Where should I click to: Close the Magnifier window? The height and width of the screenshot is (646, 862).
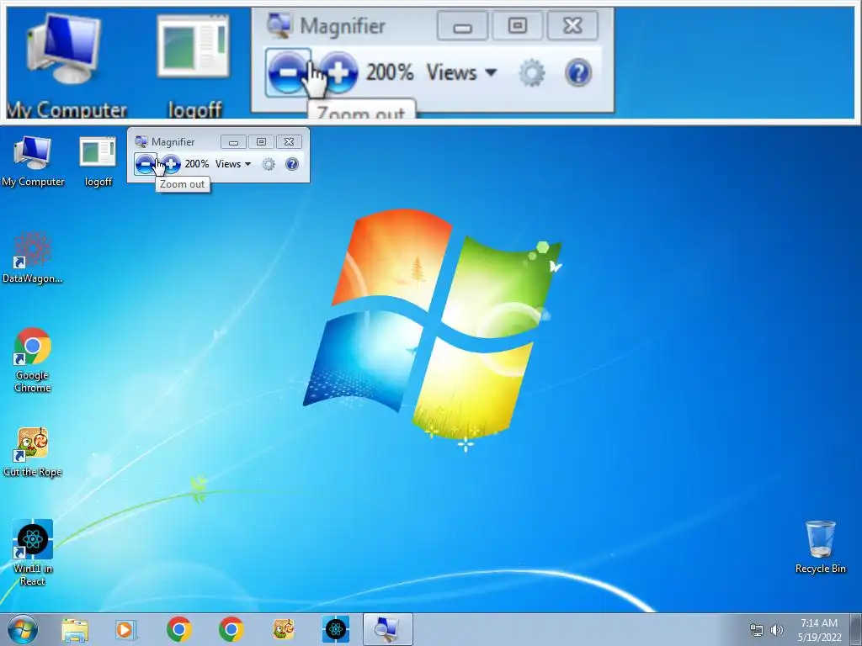[289, 142]
